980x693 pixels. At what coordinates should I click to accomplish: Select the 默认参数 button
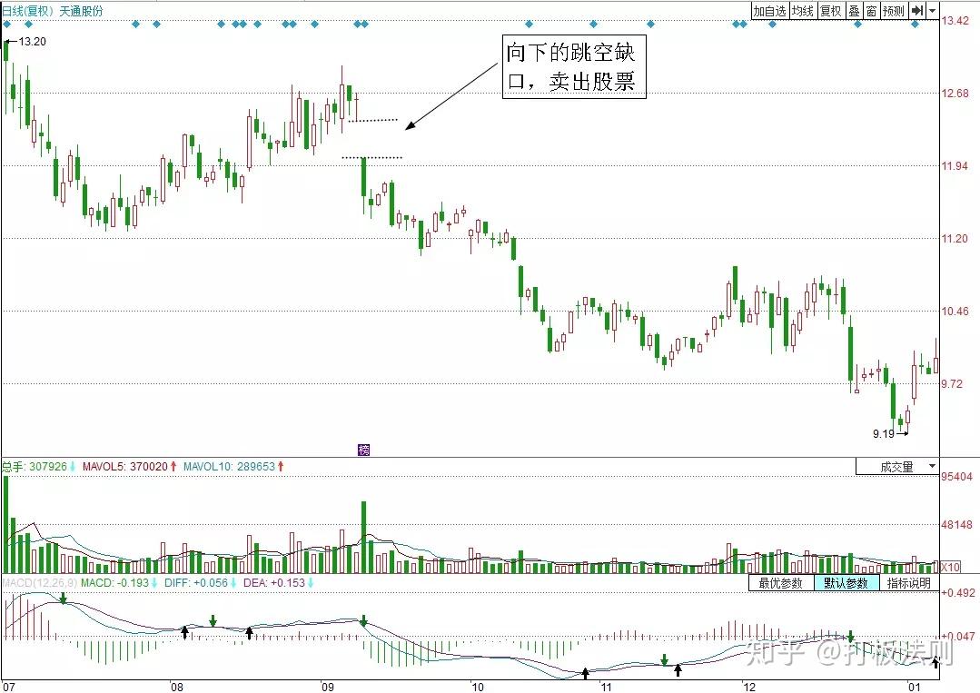(846, 583)
